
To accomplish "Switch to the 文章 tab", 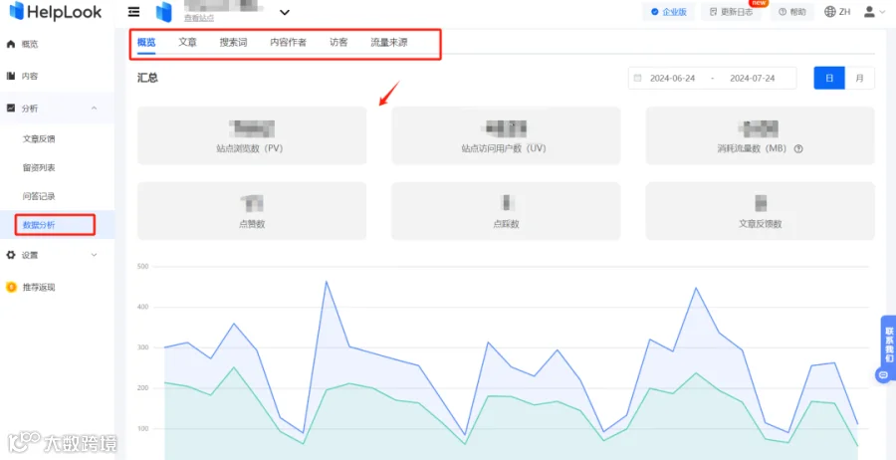I will (x=187, y=42).
